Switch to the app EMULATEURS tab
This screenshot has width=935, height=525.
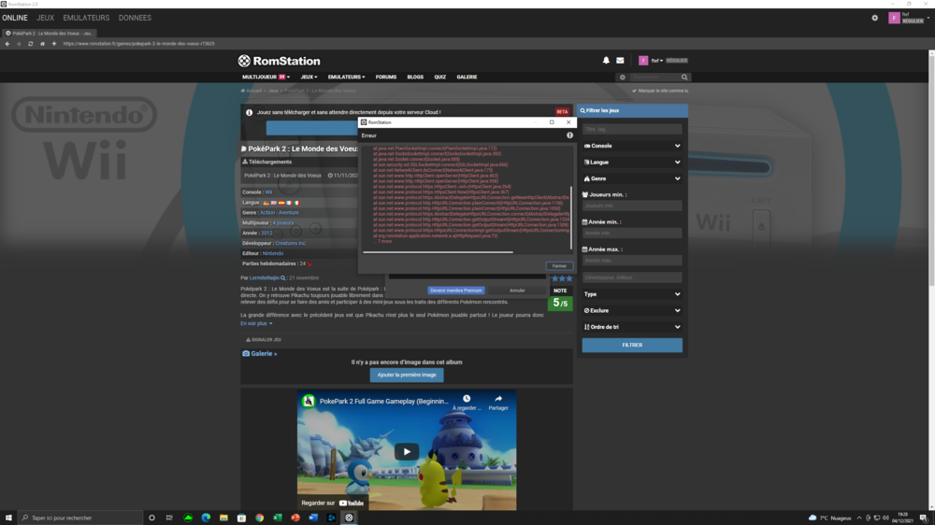click(x=86, y=18)
